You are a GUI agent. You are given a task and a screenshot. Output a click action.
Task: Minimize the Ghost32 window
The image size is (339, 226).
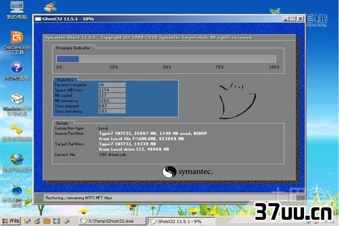point(286,19)
